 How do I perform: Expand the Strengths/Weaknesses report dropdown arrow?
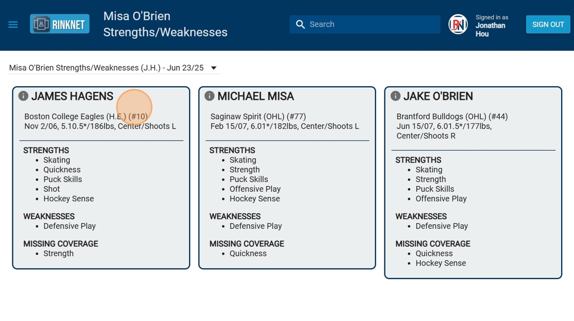[x=214, y=68]
